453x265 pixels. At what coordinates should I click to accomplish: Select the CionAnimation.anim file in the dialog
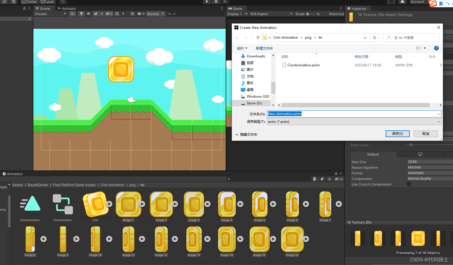[x=303, y=65]
